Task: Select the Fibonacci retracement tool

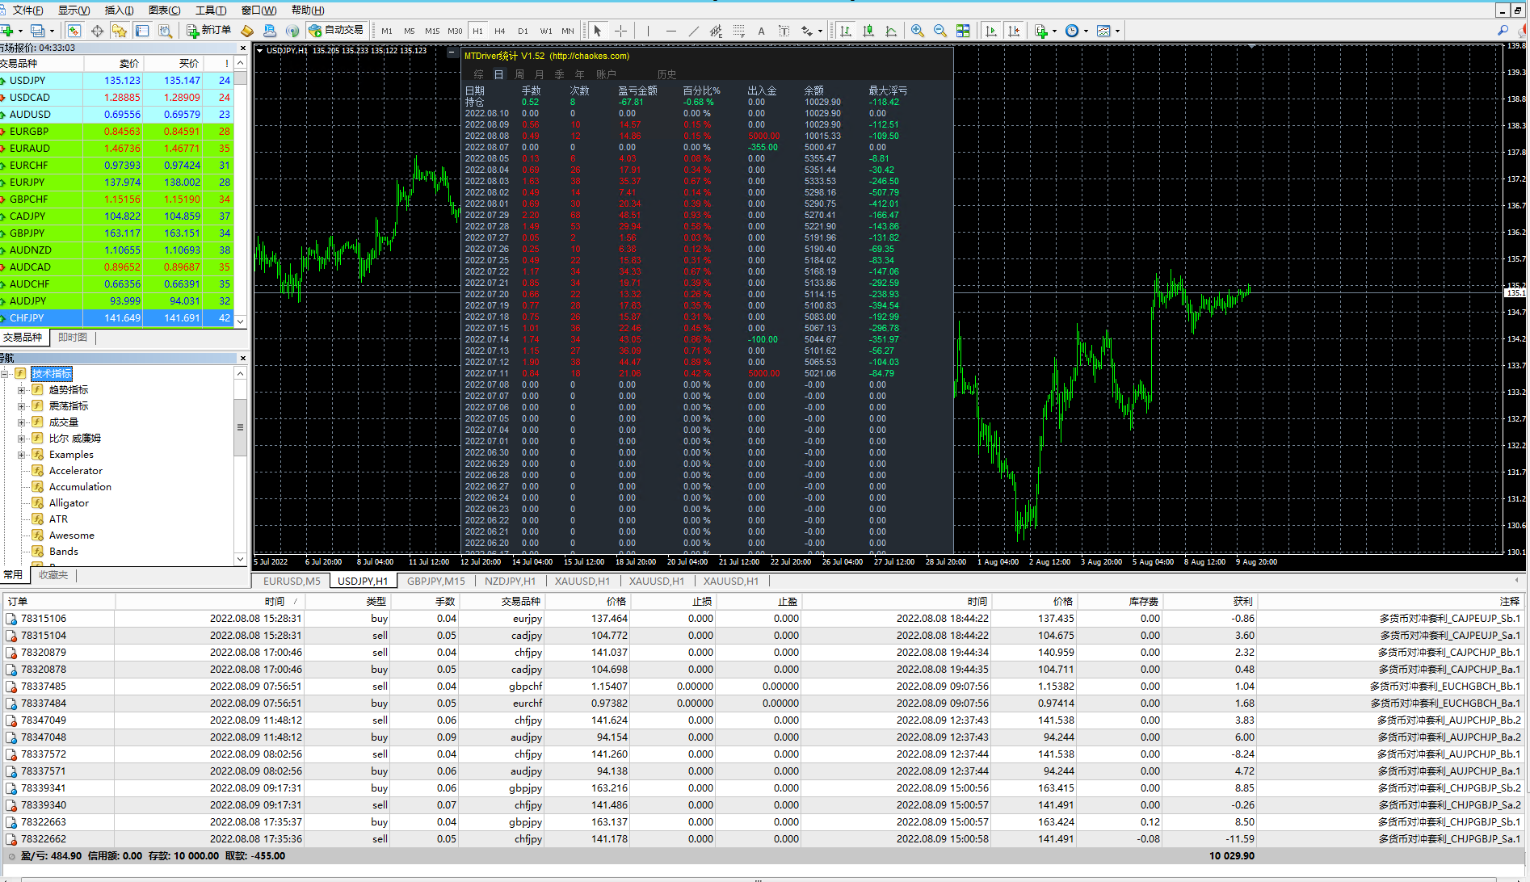Action: point(738,31)
